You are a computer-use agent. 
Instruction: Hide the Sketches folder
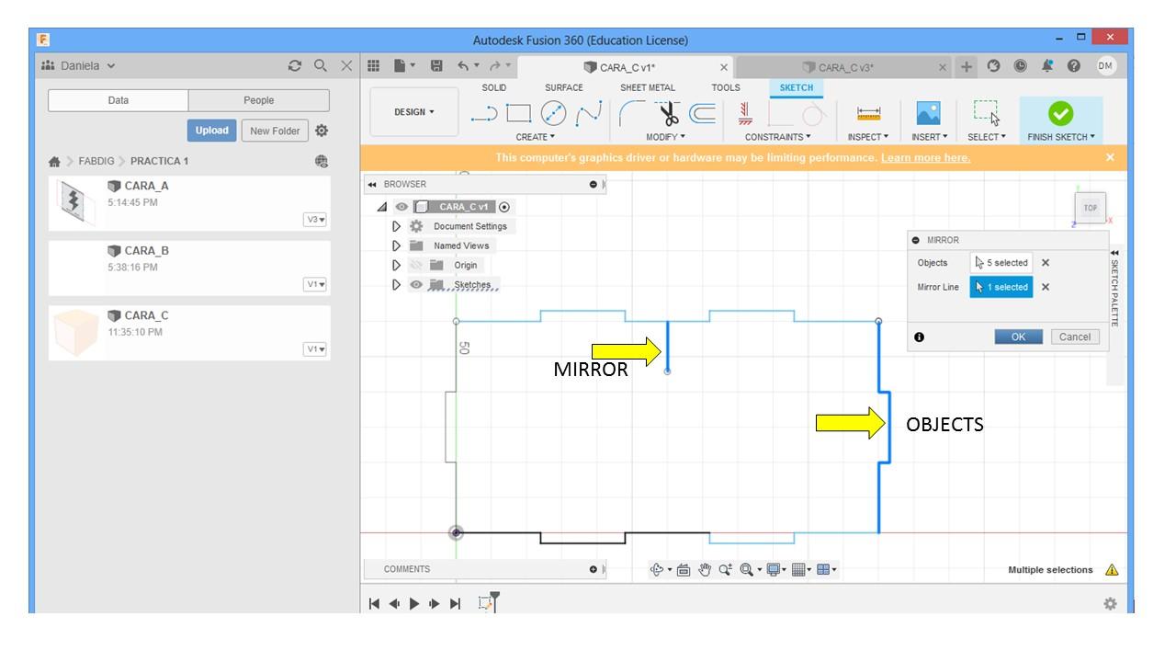417,284
